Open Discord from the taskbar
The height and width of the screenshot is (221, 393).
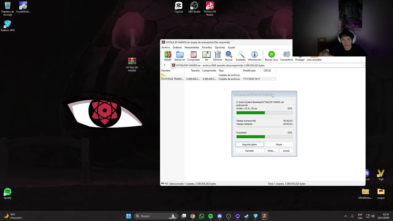coord(220,216)
